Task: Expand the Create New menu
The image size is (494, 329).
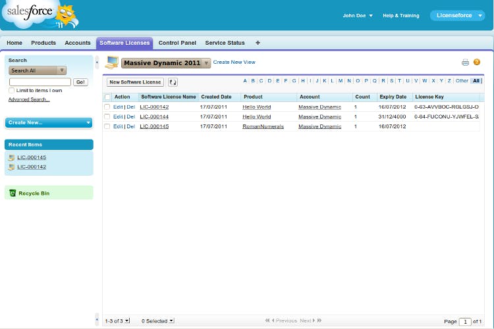Action: pos(49,122)
